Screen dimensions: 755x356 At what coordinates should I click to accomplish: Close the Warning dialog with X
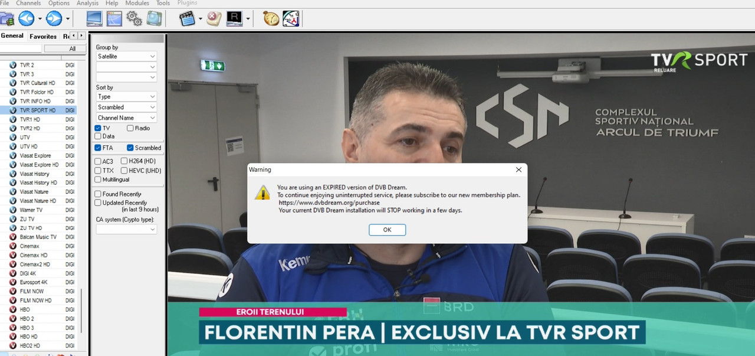click(x=518, y=169)
